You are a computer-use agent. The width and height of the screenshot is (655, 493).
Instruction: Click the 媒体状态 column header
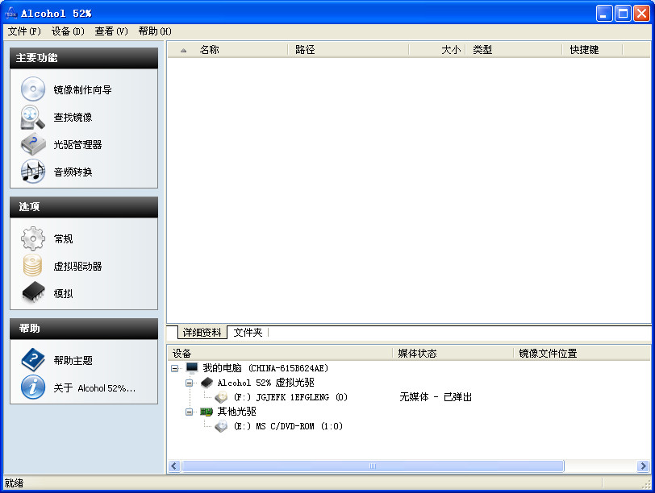[453, 354]
